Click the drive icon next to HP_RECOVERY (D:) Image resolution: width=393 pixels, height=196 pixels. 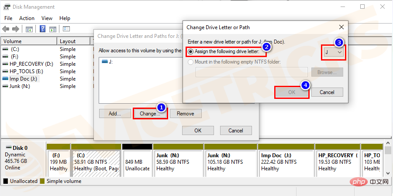(5, 64)
